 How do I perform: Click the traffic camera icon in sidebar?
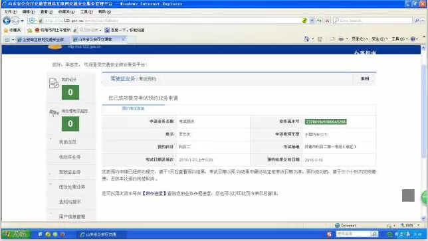(54, 112)
